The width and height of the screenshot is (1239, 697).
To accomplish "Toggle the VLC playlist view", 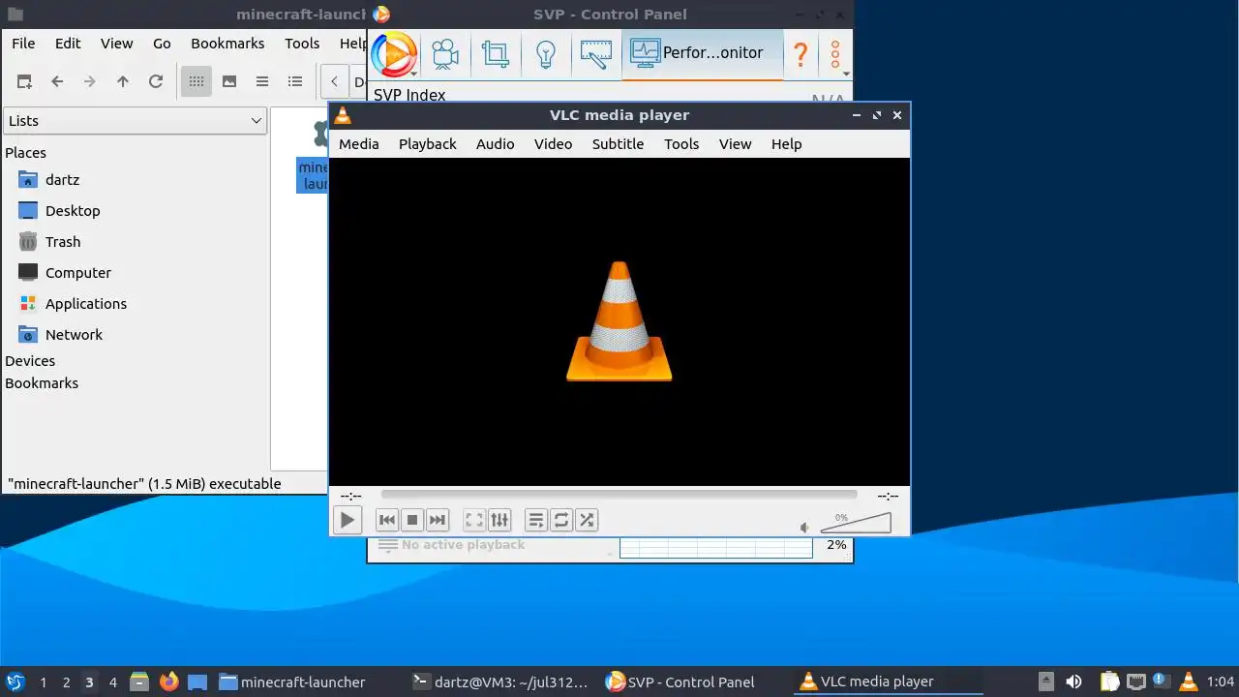I will pyautogui.click(x=536, y=520).
